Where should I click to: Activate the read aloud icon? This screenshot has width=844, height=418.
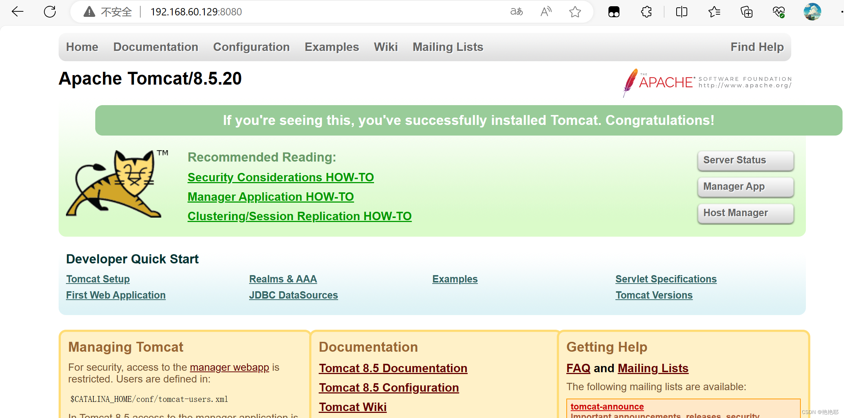[546, 12]
